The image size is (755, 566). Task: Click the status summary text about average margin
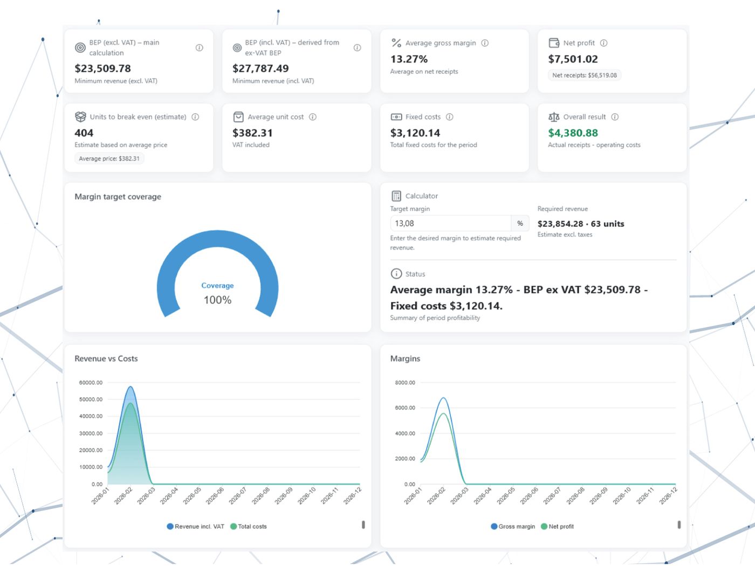point(519,298)
